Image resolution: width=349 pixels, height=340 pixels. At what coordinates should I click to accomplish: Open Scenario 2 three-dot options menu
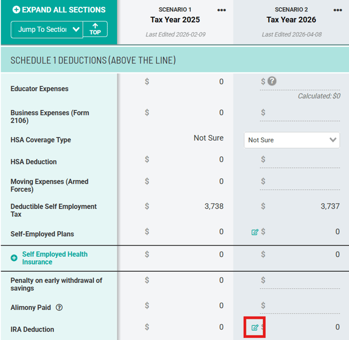pyautogui.click(x=338, y=10)
